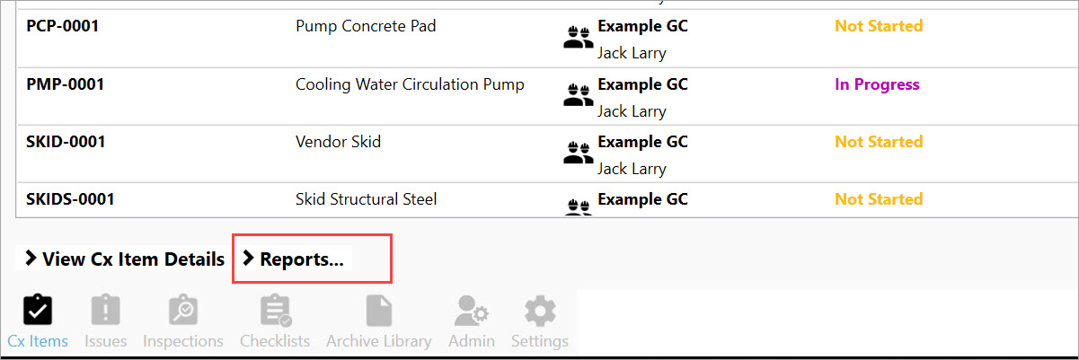This screenshot has height=360, width=1079.
Task: Click crew icon in PCP-0001 row
Action: [578, 37]
